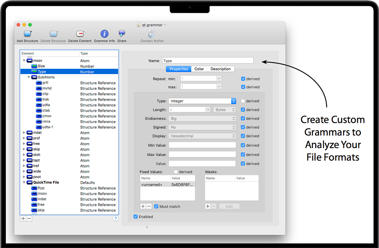Click the plus button below element tree

(23, 219)
